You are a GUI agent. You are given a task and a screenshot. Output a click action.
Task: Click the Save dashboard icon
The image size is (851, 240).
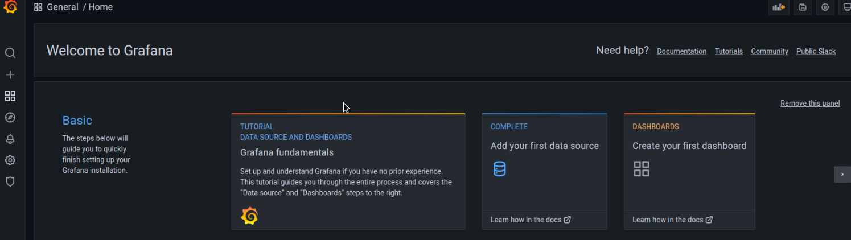[803, 7]
